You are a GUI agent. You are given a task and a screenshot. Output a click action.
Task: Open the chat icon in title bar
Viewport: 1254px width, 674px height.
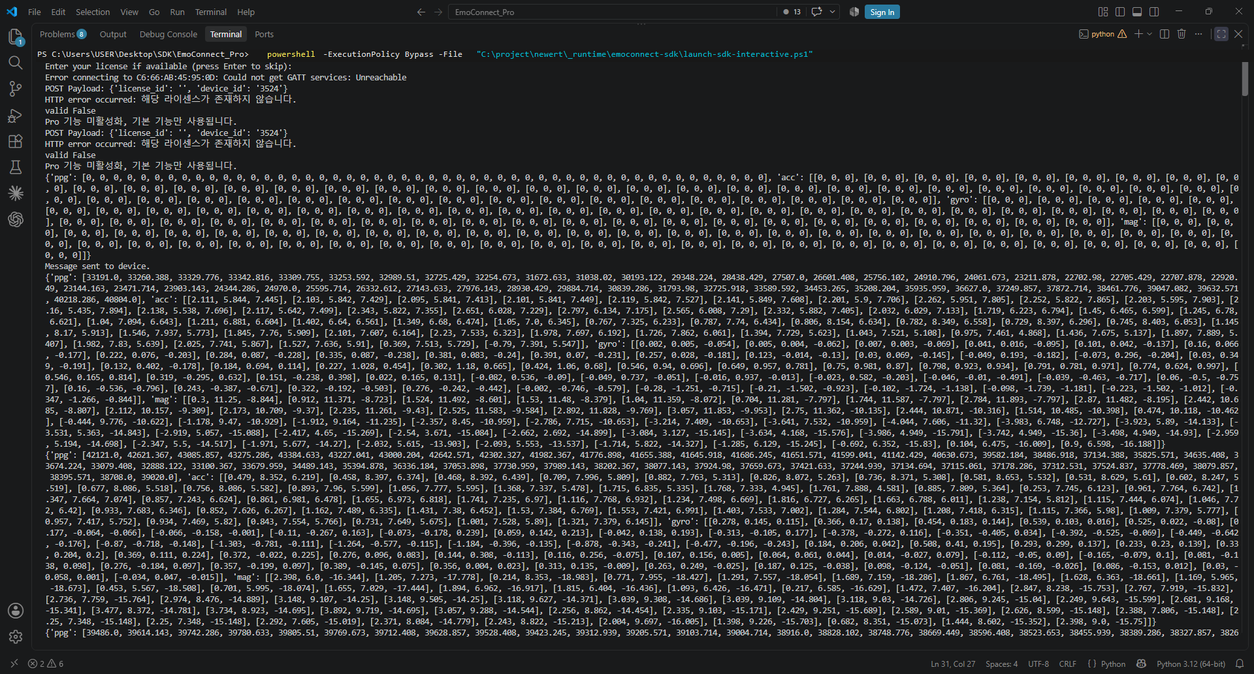pyautogui.click(x=816, y=12)
